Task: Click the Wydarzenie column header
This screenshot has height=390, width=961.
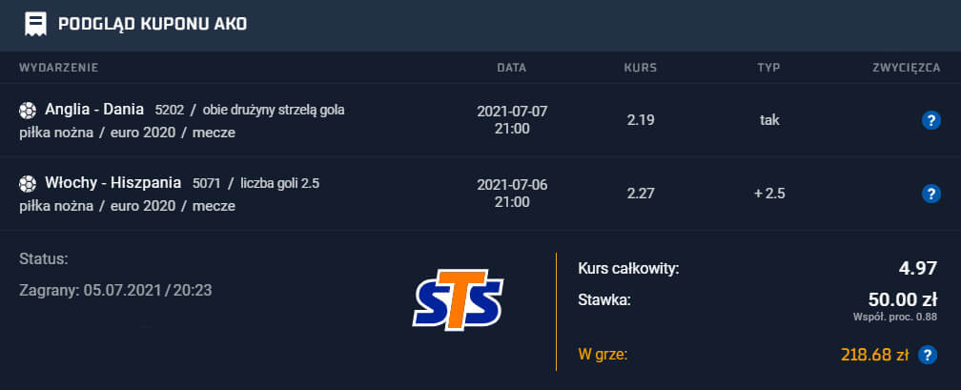Action: 59,68
